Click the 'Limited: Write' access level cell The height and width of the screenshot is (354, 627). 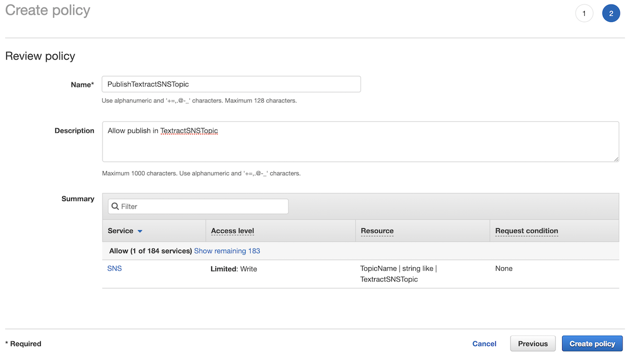pyautogui.click(x=234, y=269)
